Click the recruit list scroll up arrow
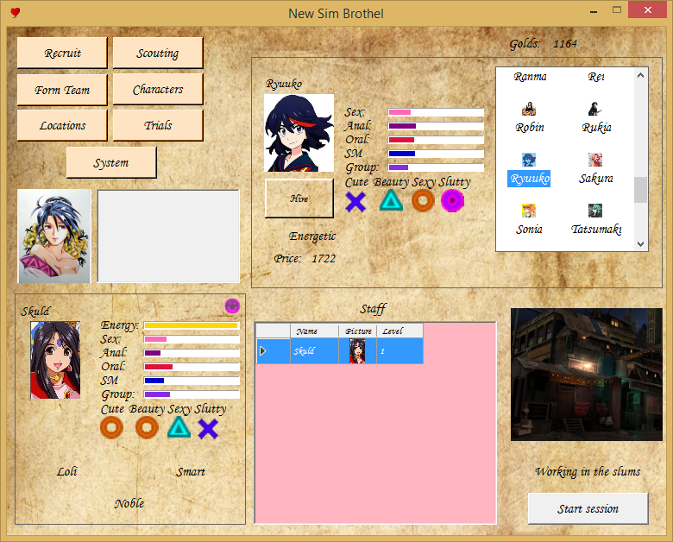 [x=640, y=75]
